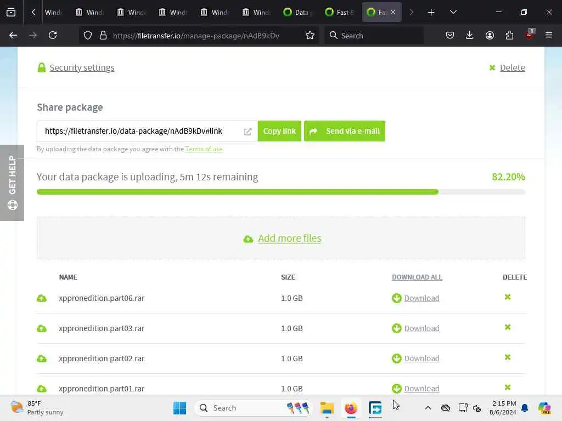Open the clock showing 2:15 PM
The width and height of the screenshot is (562, 421).
click(x=503, y=408)
